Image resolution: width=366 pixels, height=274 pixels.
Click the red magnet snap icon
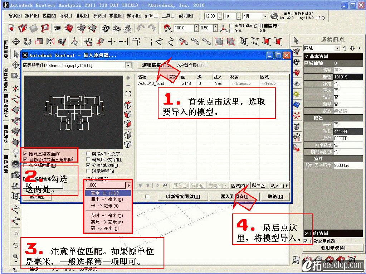pos(167,28)
